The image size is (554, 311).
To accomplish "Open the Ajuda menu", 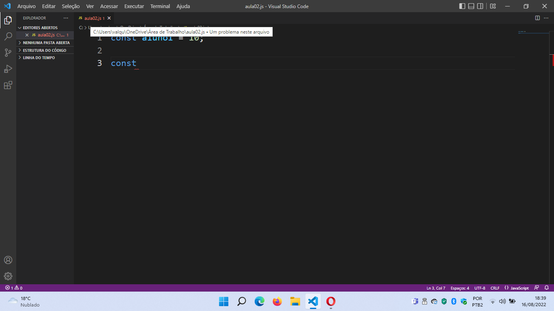I will point(183,6).
